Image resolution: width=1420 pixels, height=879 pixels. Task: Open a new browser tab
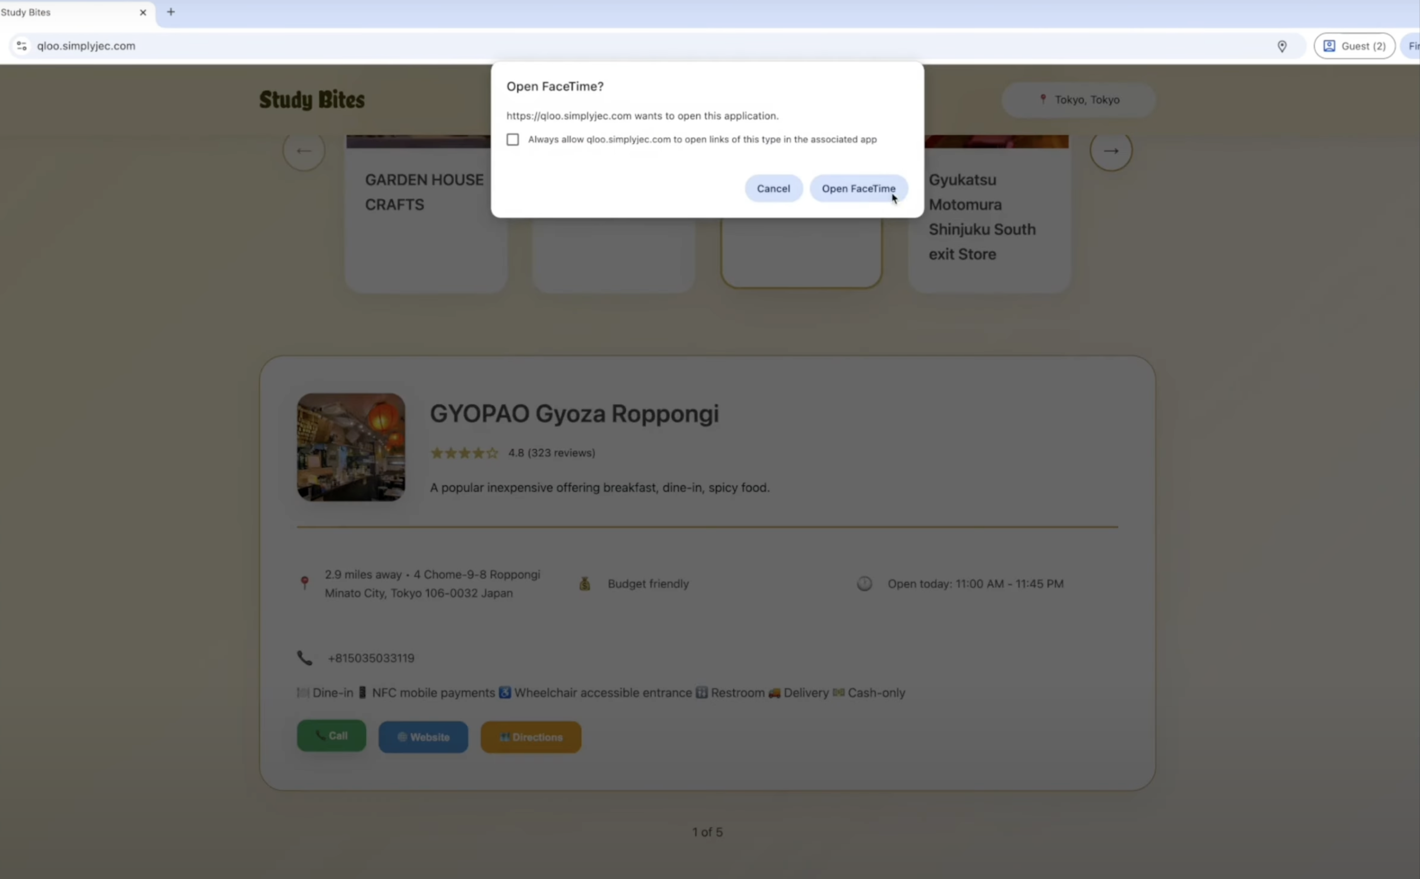point(171,12)
